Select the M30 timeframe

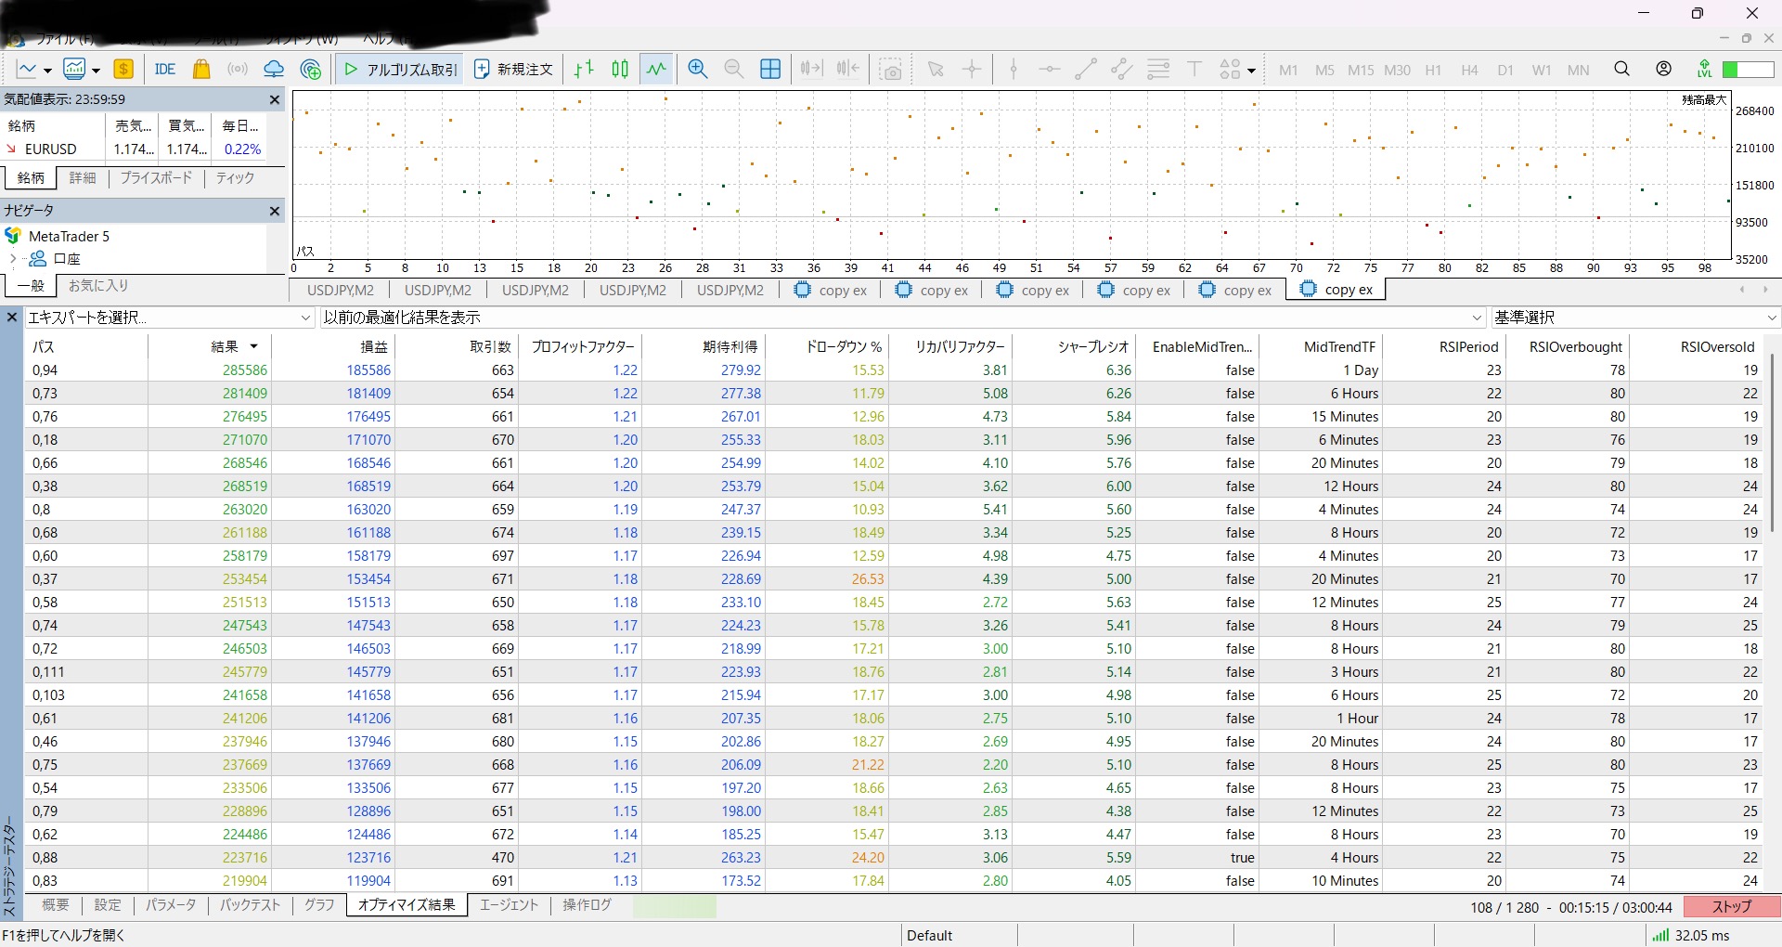tap(1397, 70)
